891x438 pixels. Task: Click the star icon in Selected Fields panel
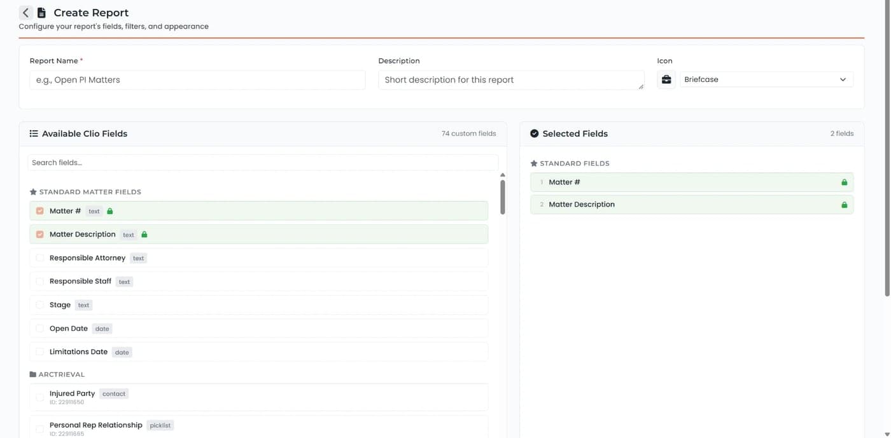(x=534, y=163)
